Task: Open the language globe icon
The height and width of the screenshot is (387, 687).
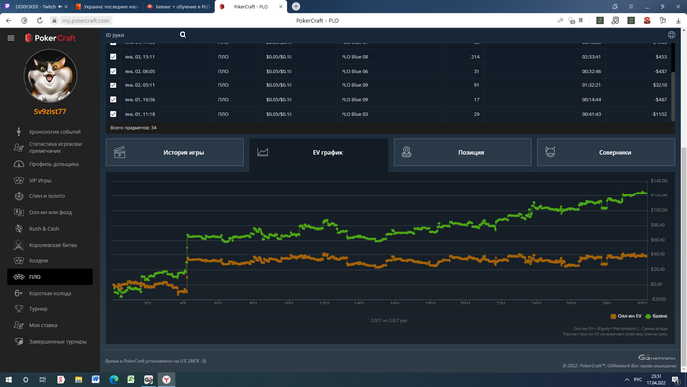Action: 671,35
